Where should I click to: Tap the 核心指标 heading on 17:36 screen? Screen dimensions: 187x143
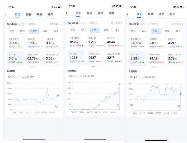point(73,23)
